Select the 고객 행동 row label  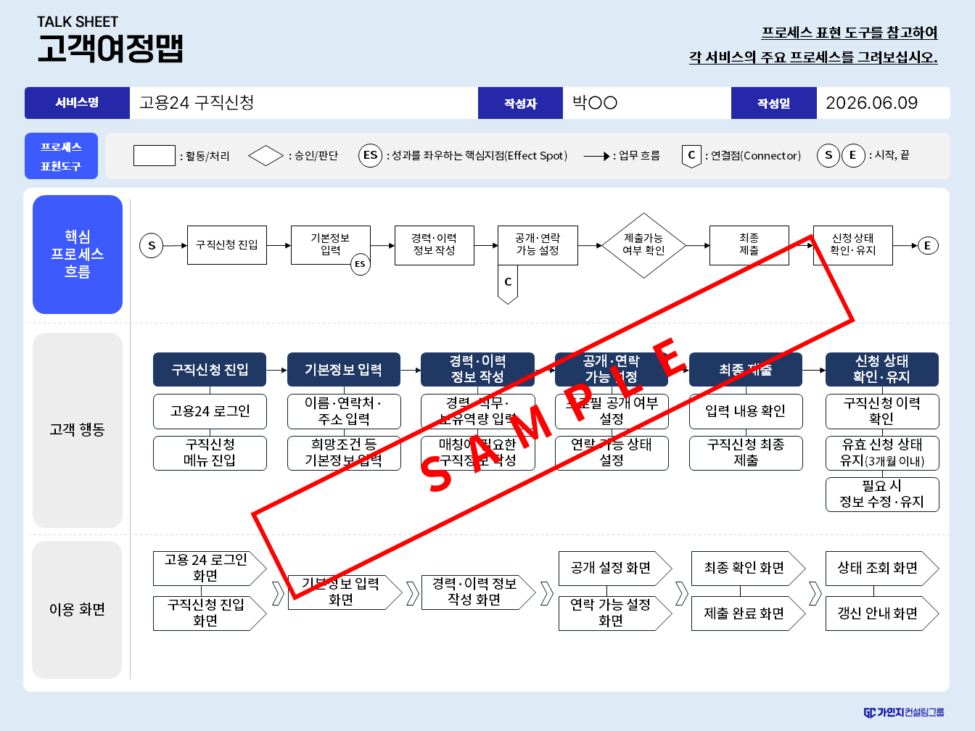[x=78, y=430]
